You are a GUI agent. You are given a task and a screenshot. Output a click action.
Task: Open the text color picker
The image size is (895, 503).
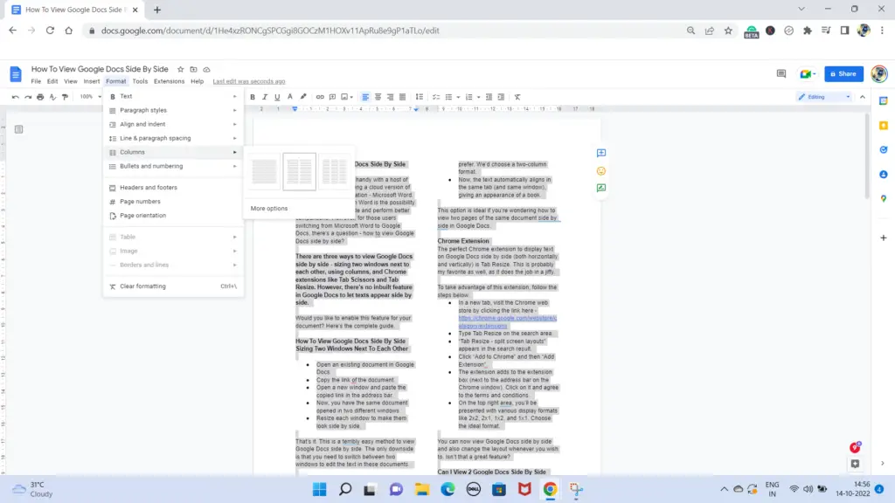[x=290, y=97]
